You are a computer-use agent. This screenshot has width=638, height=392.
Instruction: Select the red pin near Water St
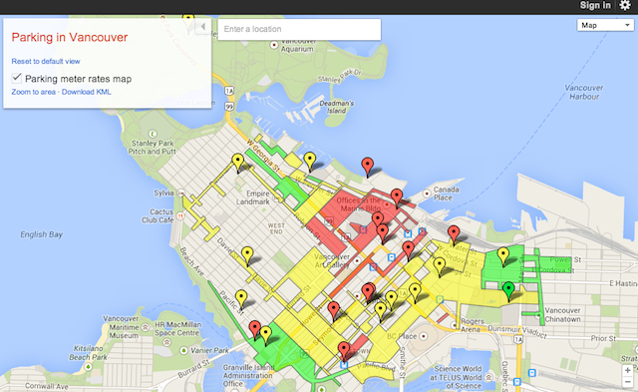454,235
